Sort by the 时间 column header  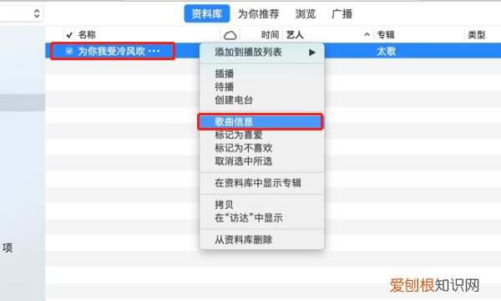pos(270,34)
